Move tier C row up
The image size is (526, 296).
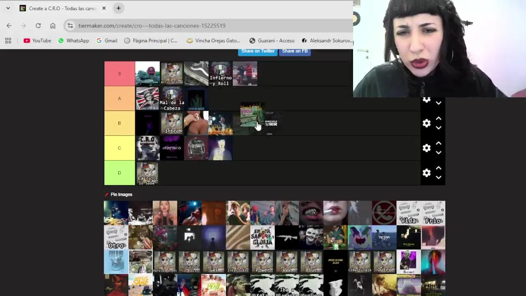tap(438, 143)
